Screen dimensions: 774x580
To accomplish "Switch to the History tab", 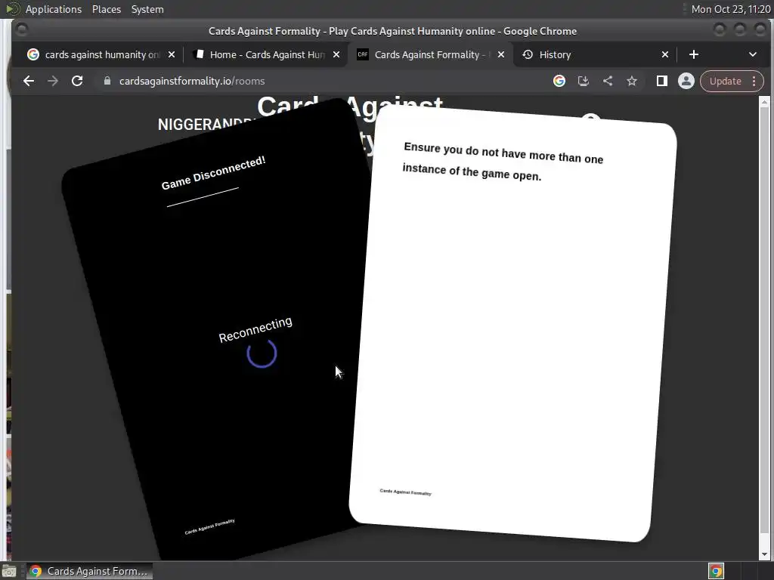I will (x=596, y=54).
